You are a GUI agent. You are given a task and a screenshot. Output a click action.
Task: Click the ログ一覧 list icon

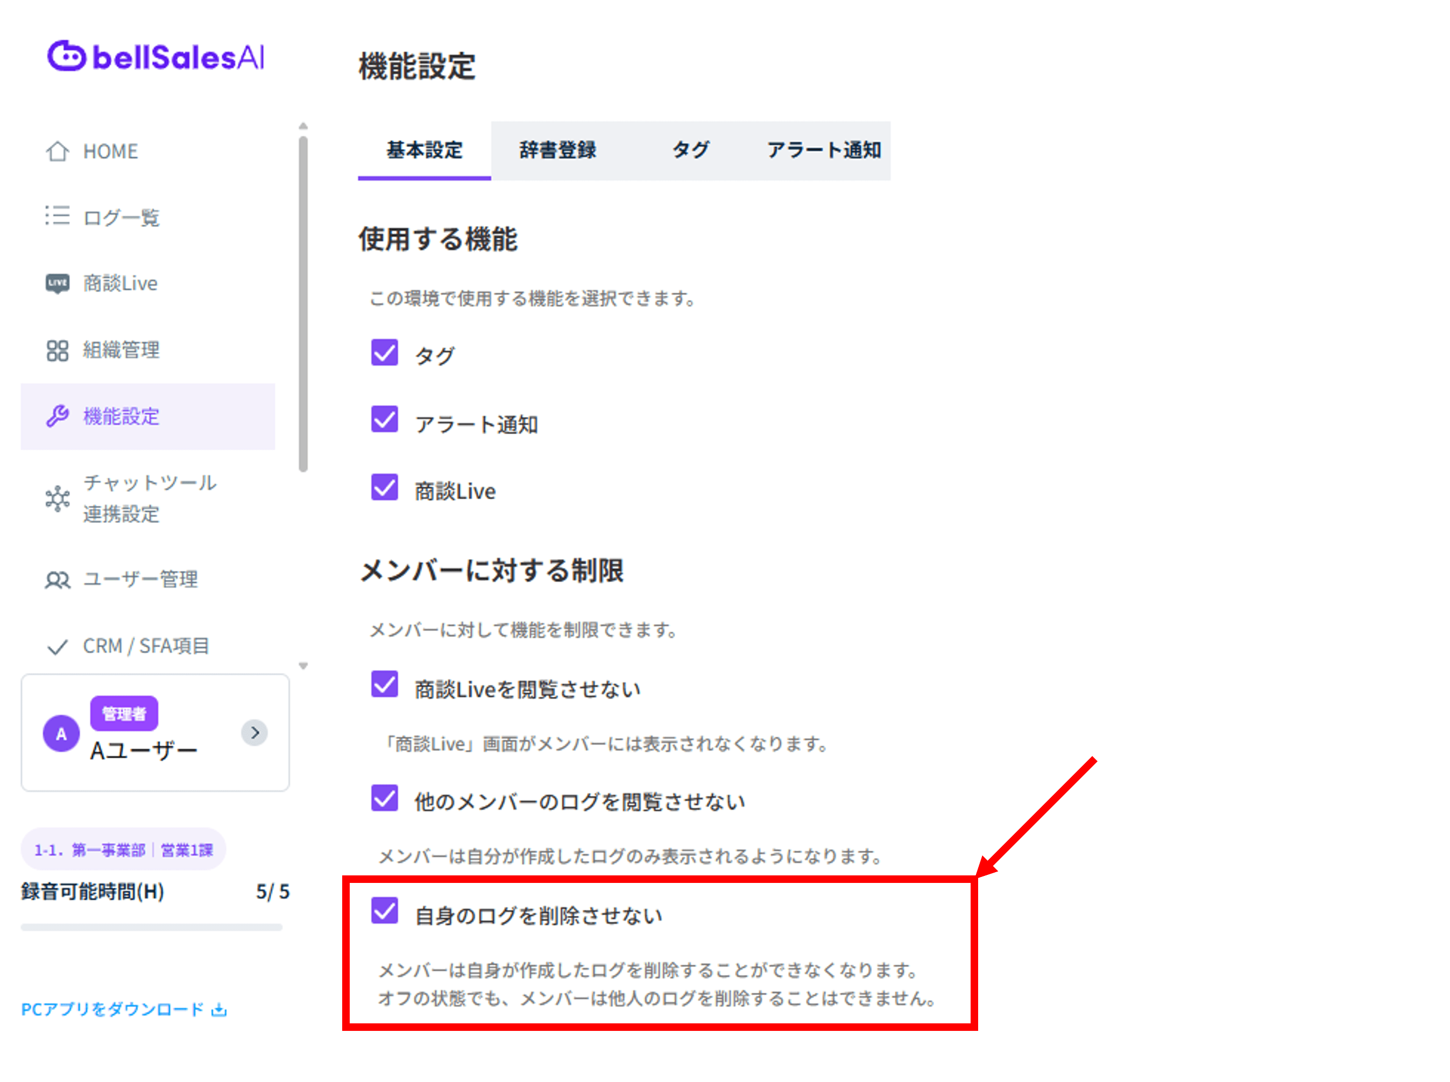click(57, 216)
